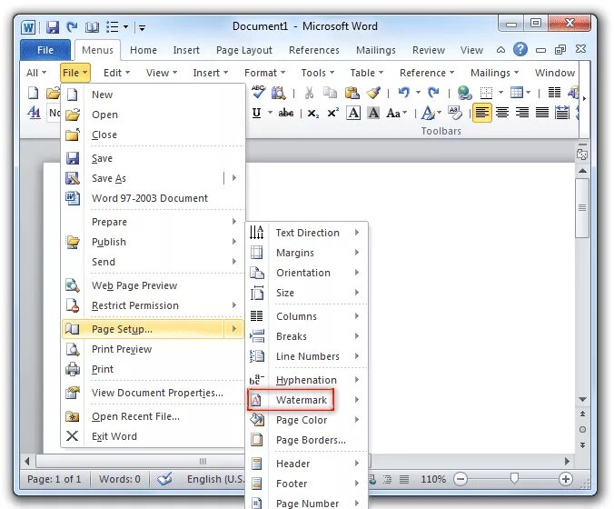614x509 pixels.
Task: Click the Insert Table grid icon
Action: (x=517, y=93)
